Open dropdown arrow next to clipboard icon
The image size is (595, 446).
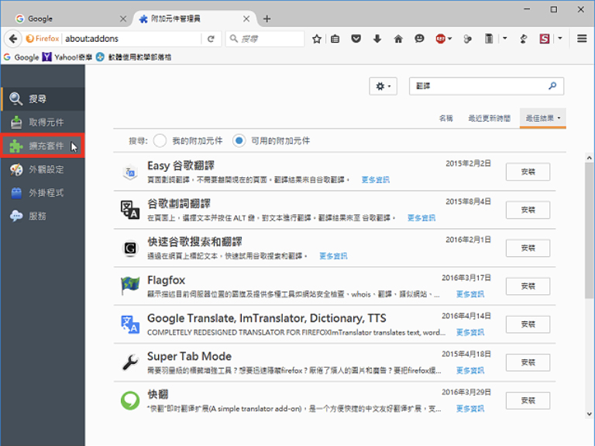click(x=504, y=38)
